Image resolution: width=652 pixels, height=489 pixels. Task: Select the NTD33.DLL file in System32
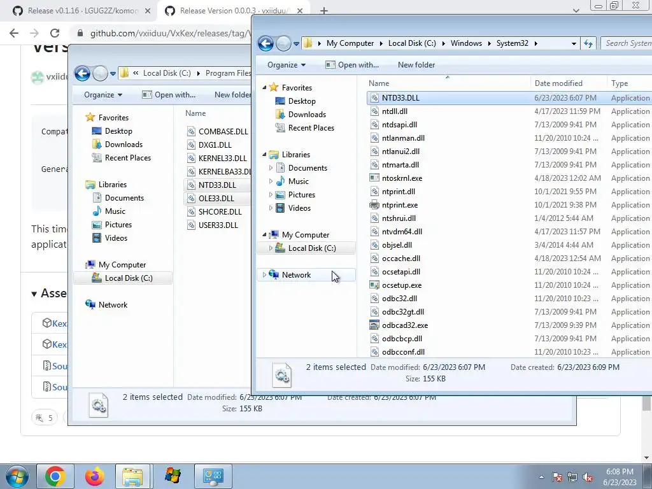coord(400,98)
